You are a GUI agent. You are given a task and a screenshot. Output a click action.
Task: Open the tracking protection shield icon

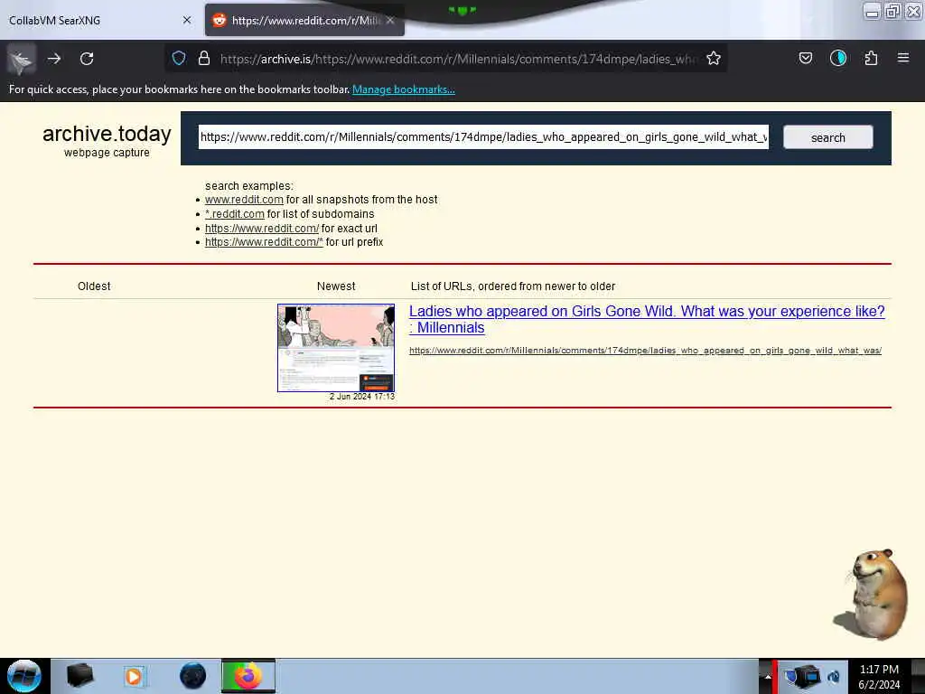coord(179,59)
